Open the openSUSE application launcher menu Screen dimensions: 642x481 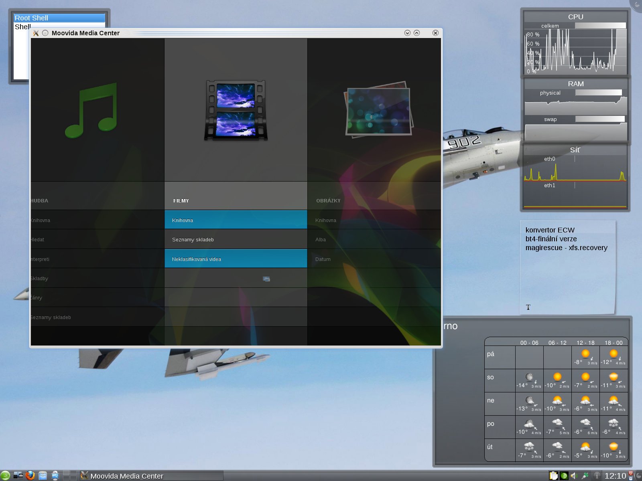5,476
